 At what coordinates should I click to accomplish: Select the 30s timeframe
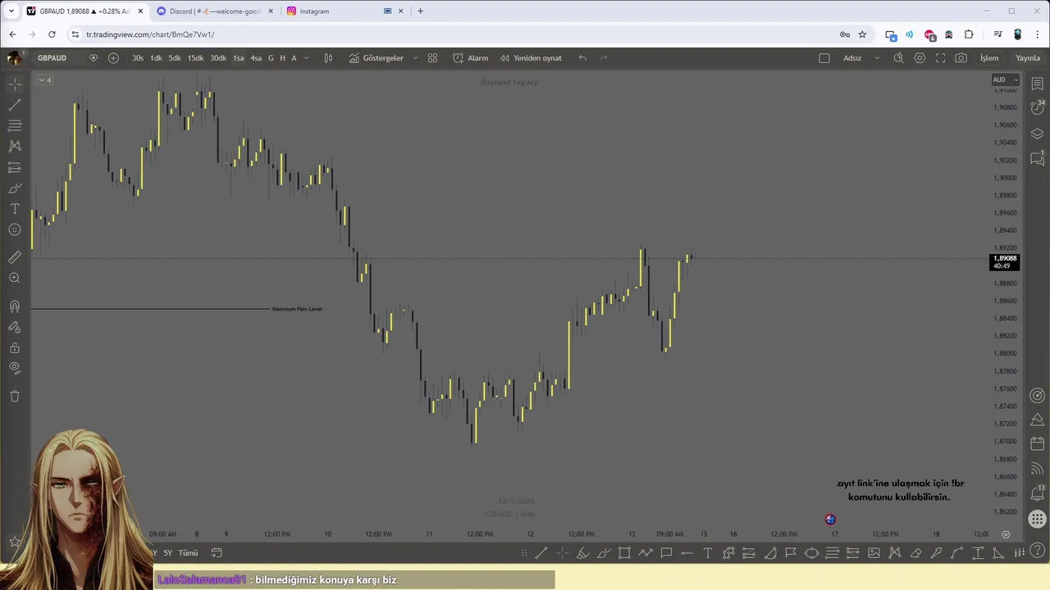click(138, 58)
